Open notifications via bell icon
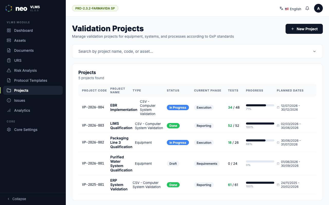Screen dimensions: 329x205 click(x=307, y=8)
